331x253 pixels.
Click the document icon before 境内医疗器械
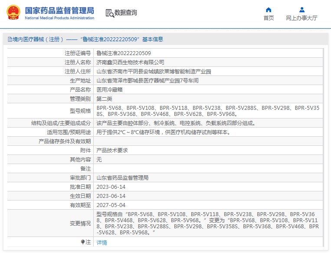pos(10,39)
